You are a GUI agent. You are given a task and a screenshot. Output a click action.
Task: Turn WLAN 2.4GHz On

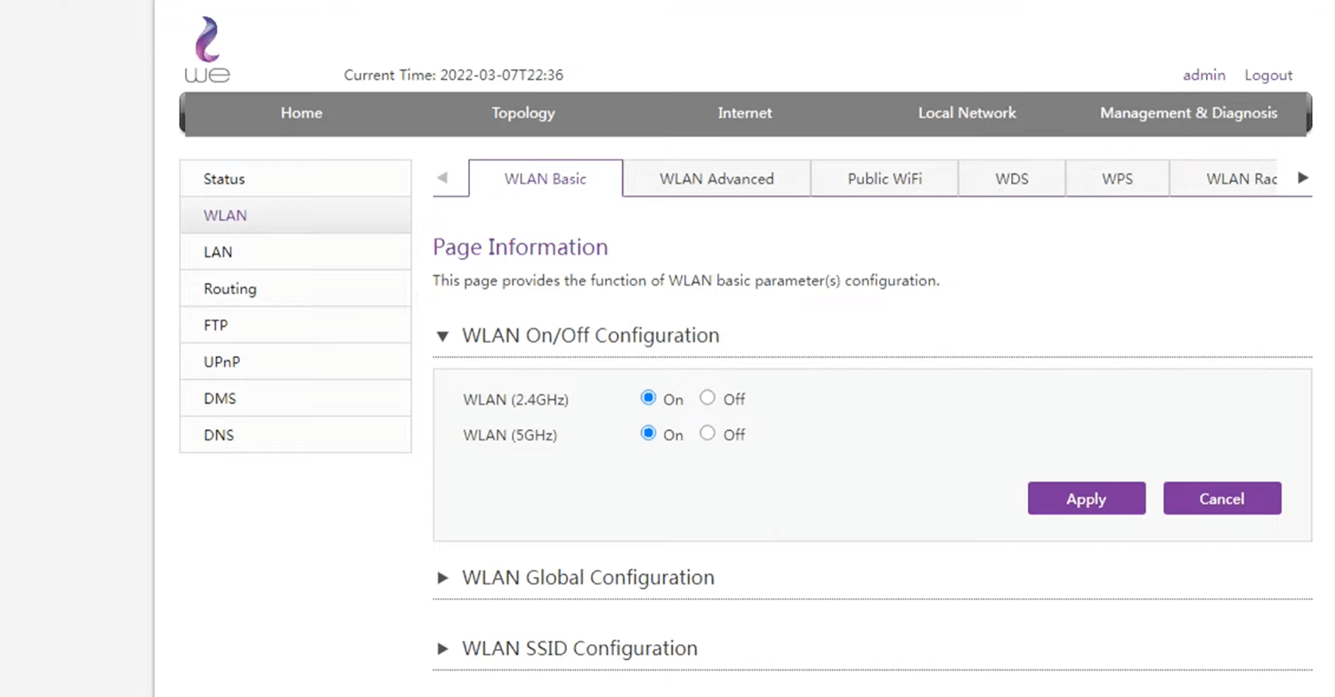click(648, 398)
